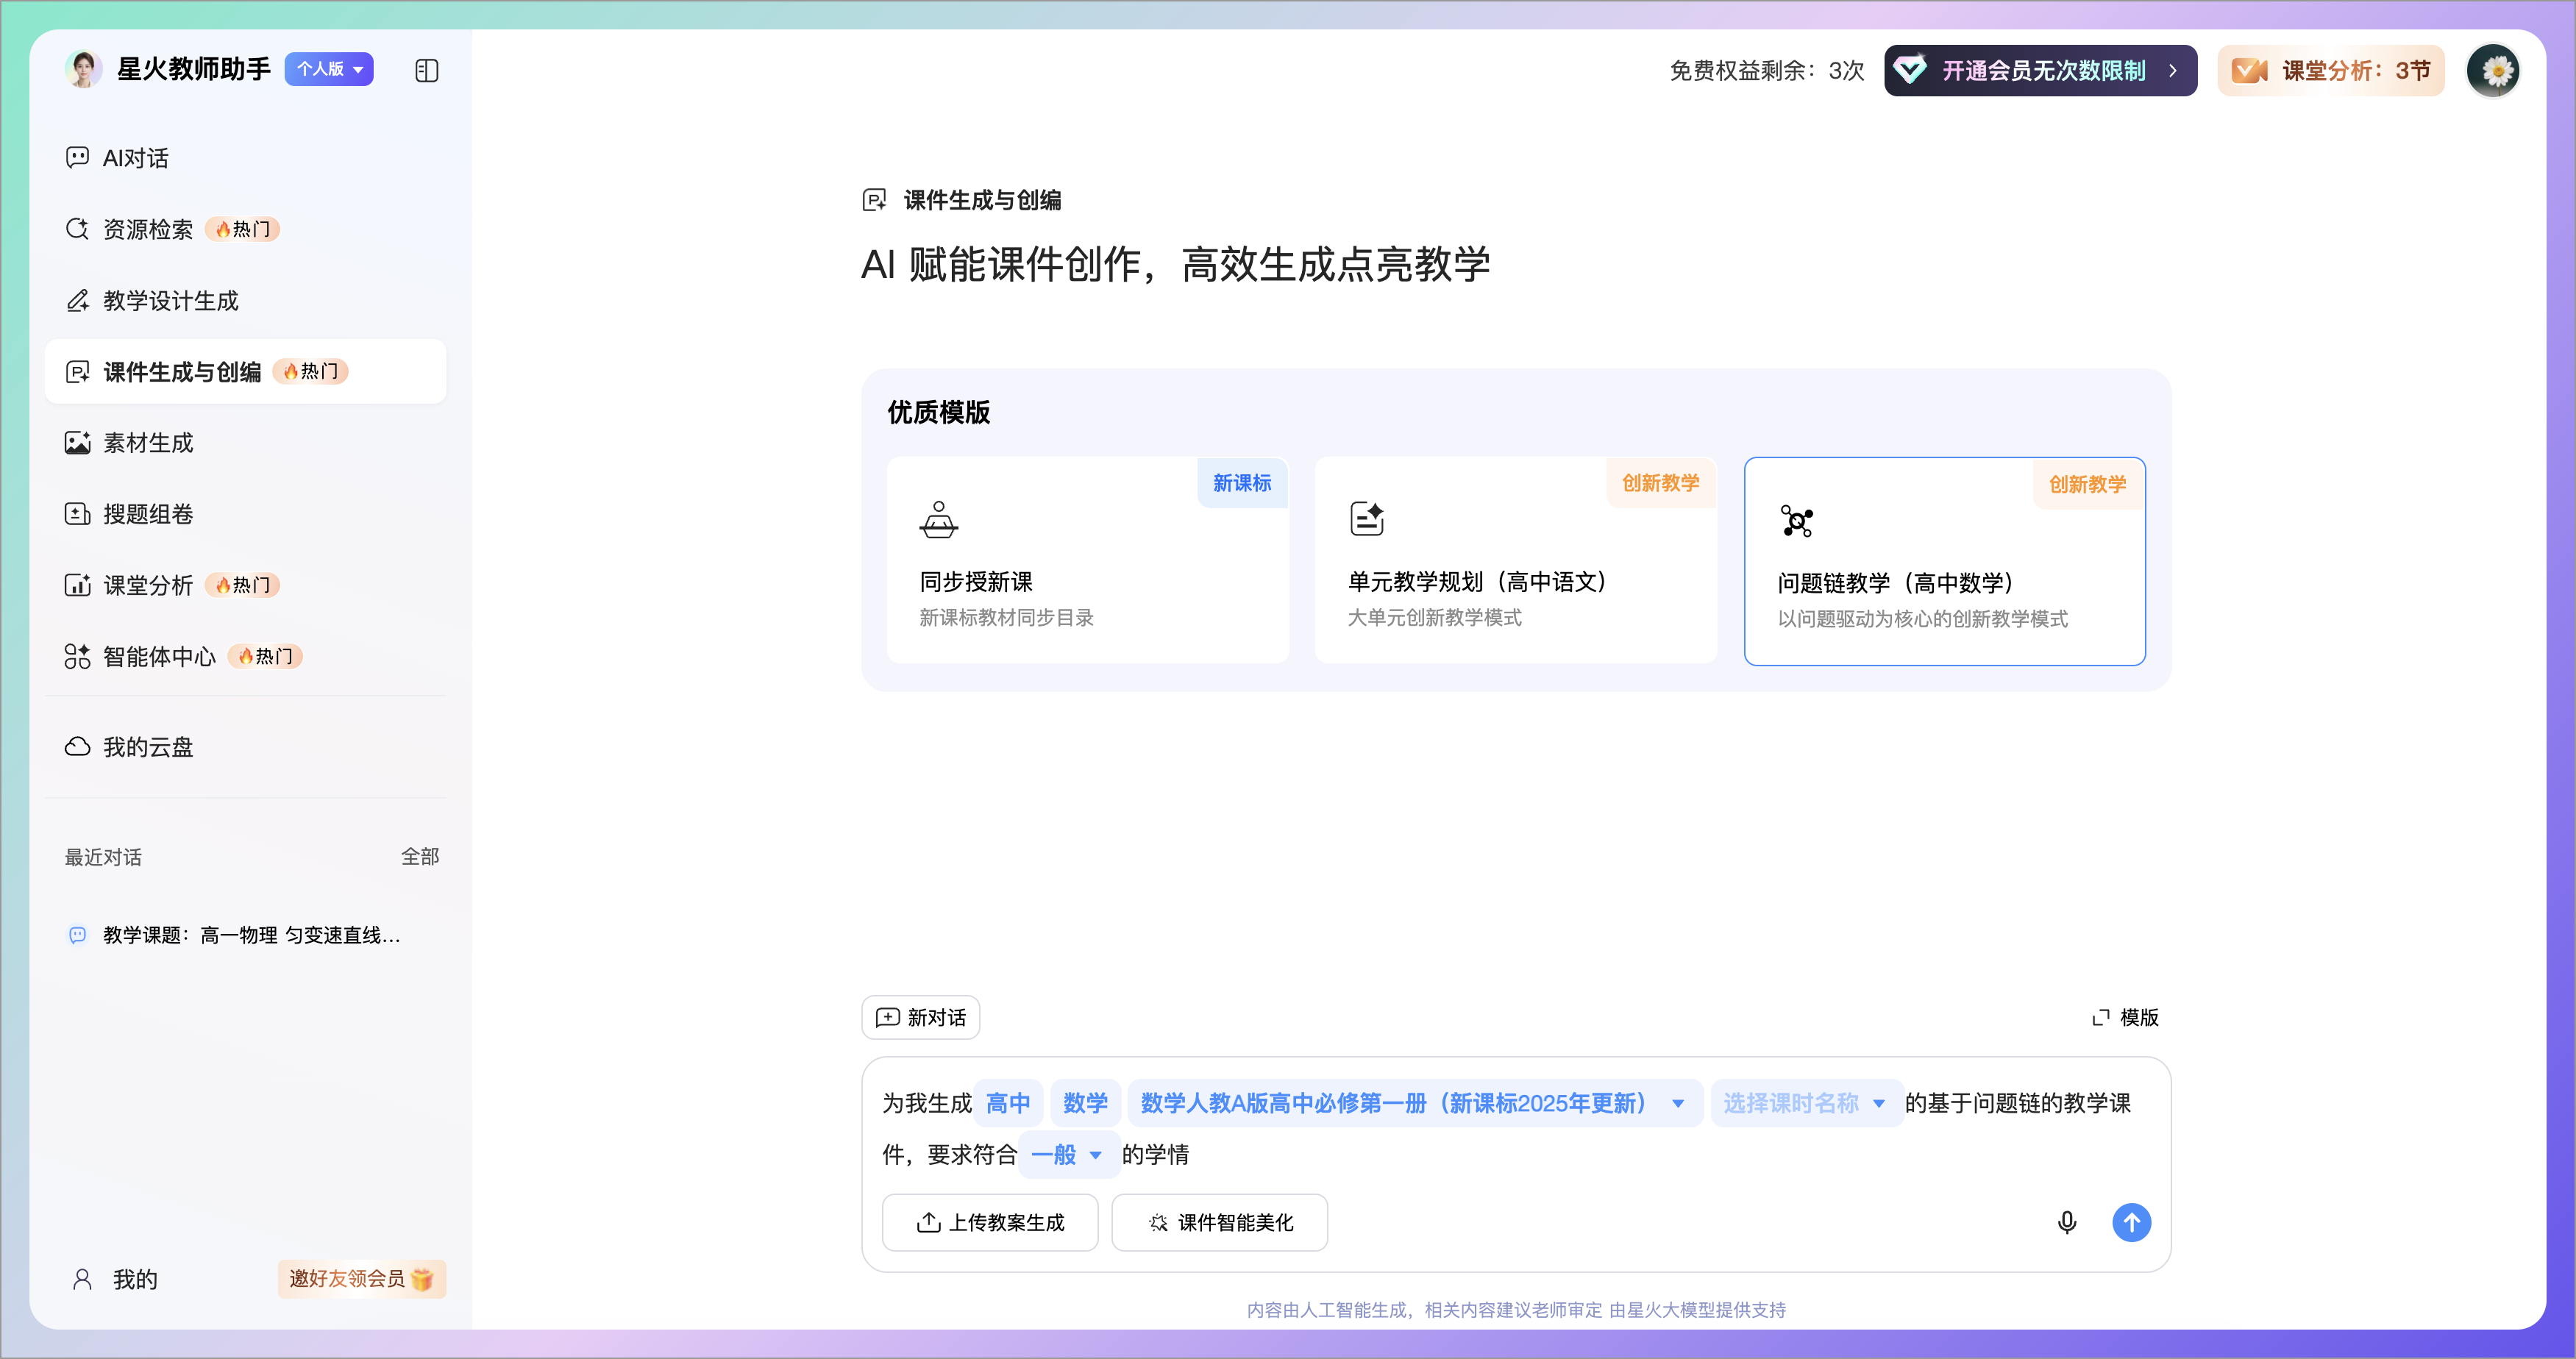Collapse the left sidebar panel icon
This screenshot has height=1359, width=2576.
click(x=426, y=70)
